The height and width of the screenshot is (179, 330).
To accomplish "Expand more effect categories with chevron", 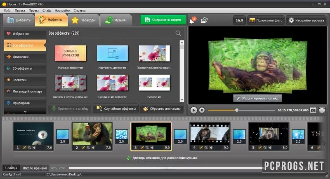I will [25, 112].
